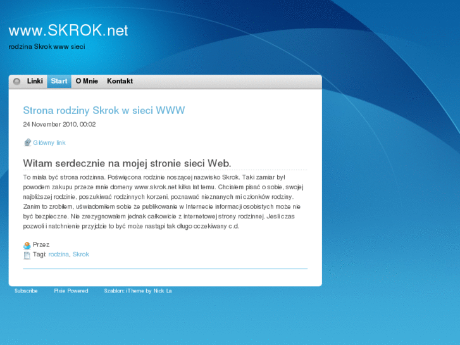This screenshot has width=460, height=345.
Task: Select the Start tab
Action: click(x=59, y=81)
